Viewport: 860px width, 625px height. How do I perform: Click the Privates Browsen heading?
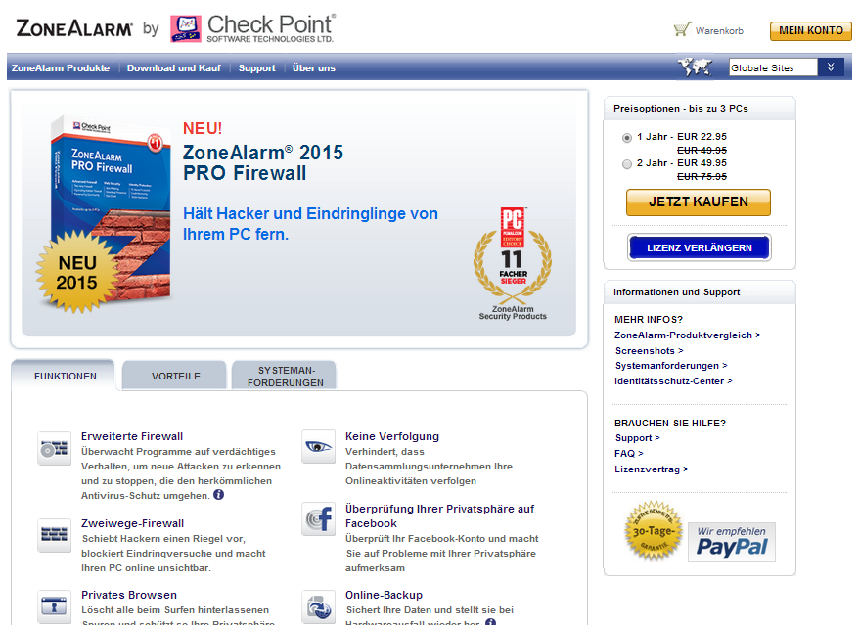tap(129, 595)
